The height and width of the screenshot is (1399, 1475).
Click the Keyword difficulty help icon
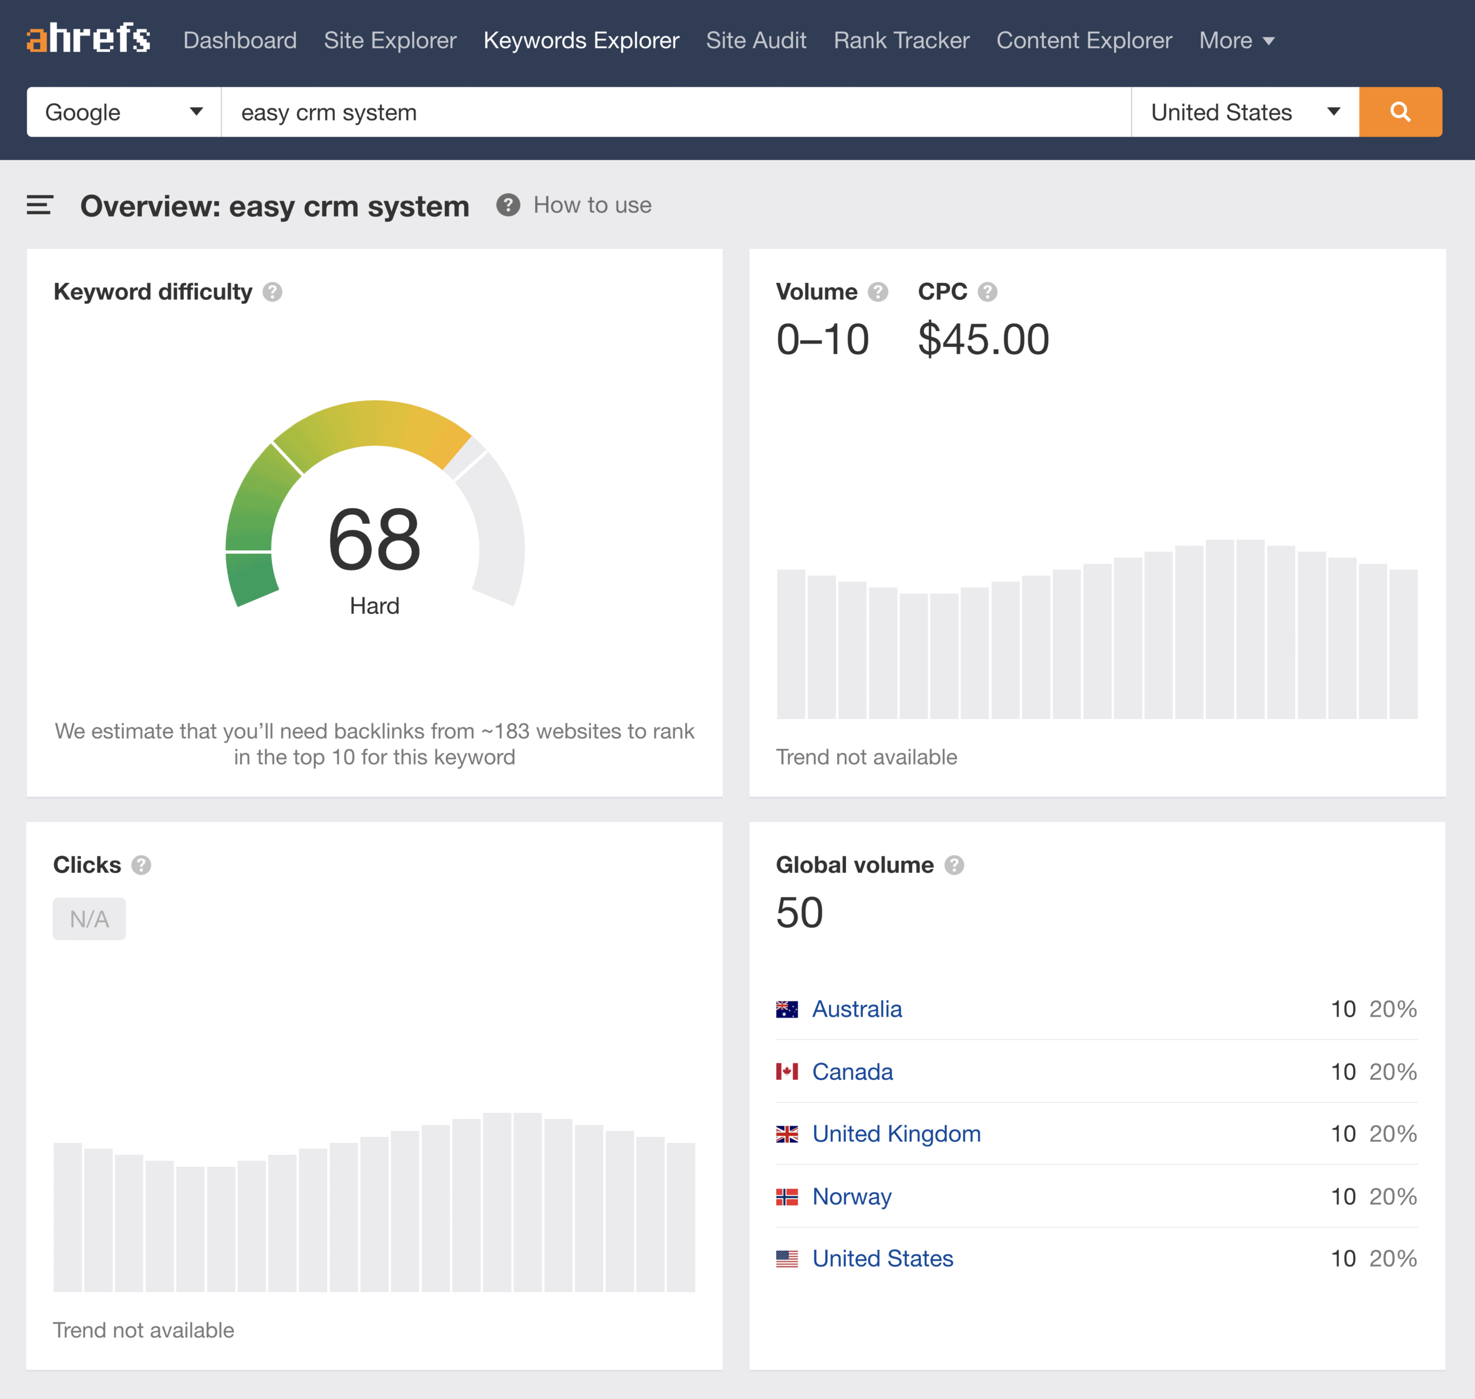click(272, 292)
